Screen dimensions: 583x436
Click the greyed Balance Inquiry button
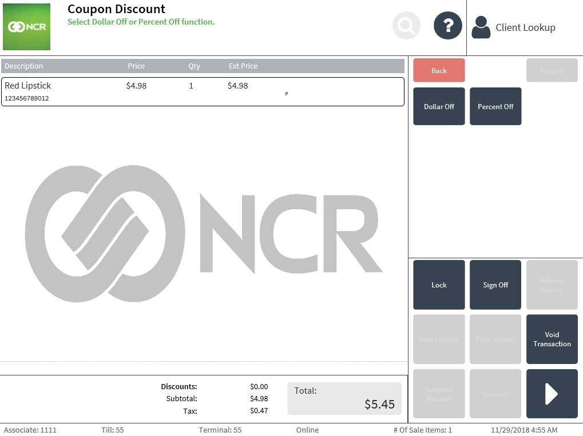[x=552, y=285]
